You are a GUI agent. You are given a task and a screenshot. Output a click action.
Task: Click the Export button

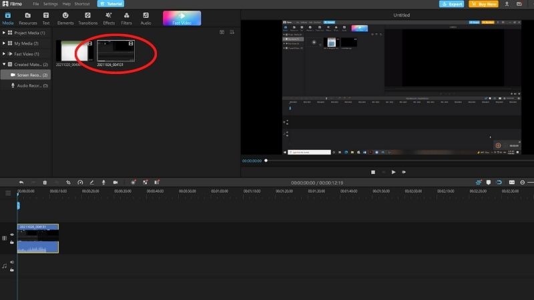[452, 4]
